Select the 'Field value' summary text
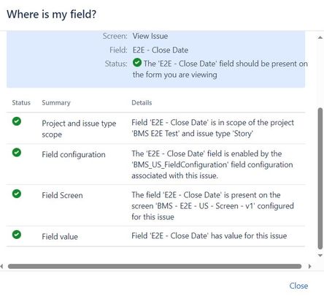This screenshot has height=296, width=324. pyautogui.click(x=60, y=237)
